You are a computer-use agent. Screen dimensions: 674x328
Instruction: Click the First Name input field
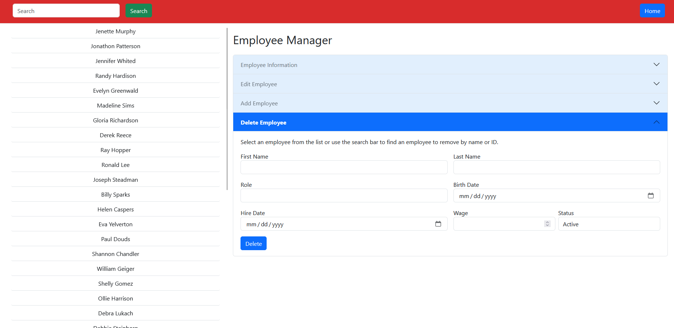point(344,168)
